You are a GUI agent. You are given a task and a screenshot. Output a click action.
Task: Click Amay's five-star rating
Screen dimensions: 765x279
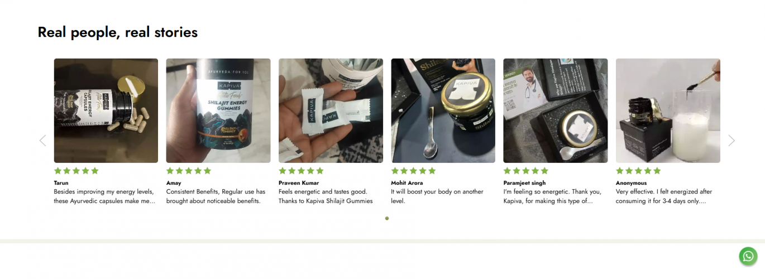pos(189,171)
